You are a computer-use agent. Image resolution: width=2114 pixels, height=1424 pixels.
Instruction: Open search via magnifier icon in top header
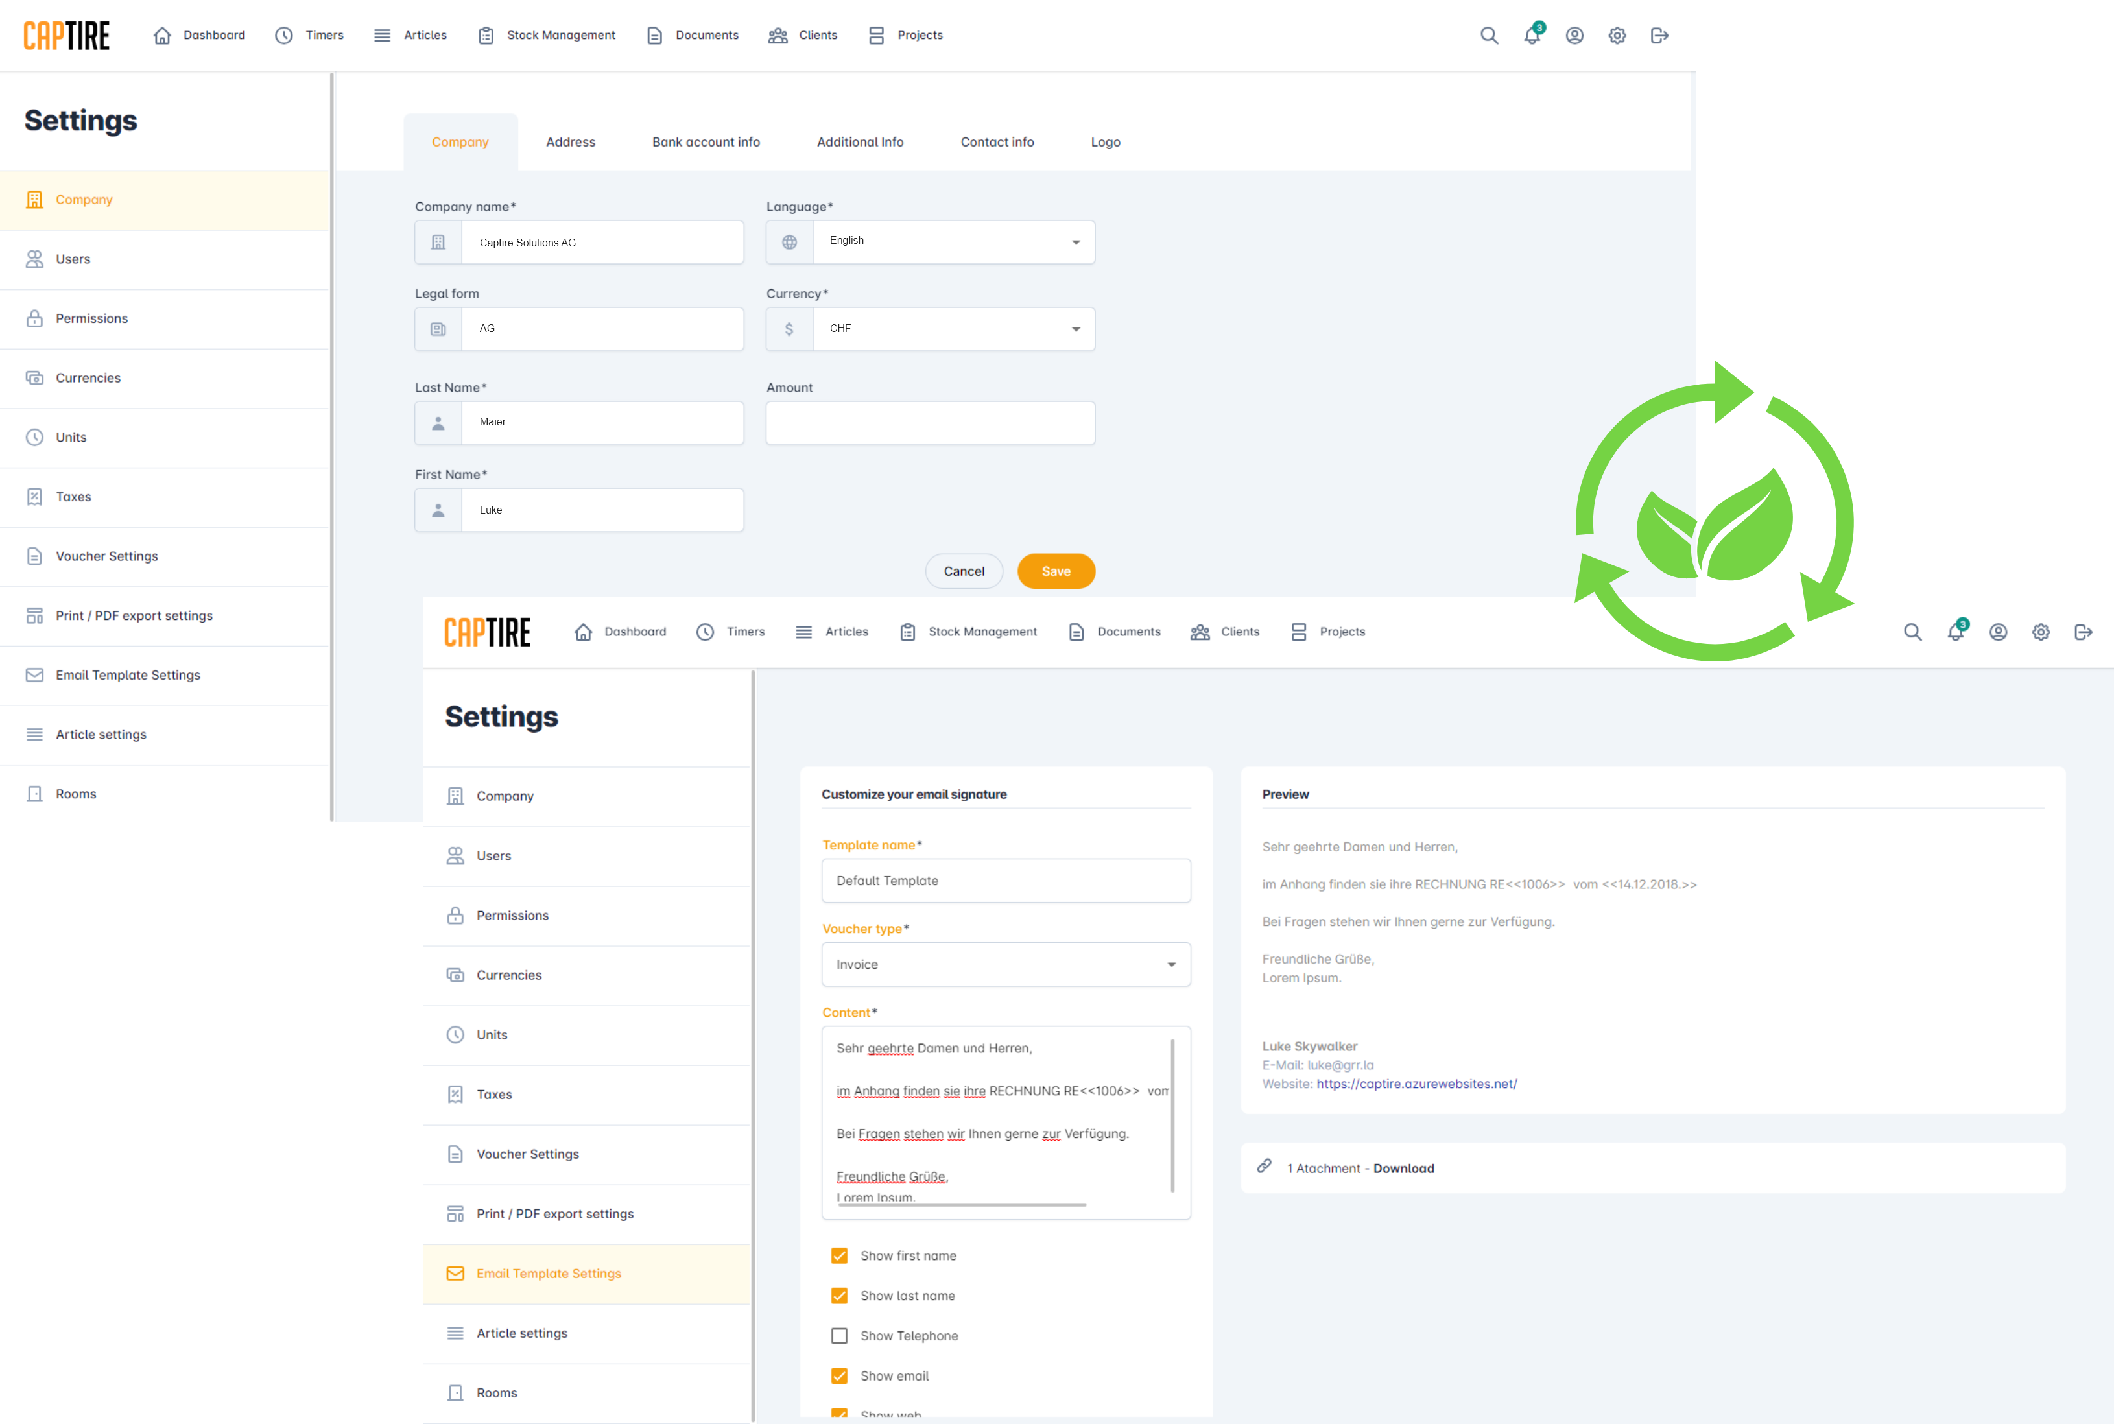[x=1488, y=36]
